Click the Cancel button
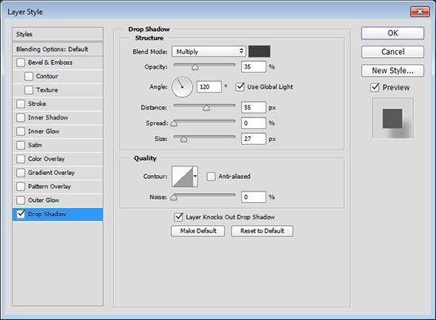Image resolution: width=436 pixels, height=320 pixels. [392, 51]
